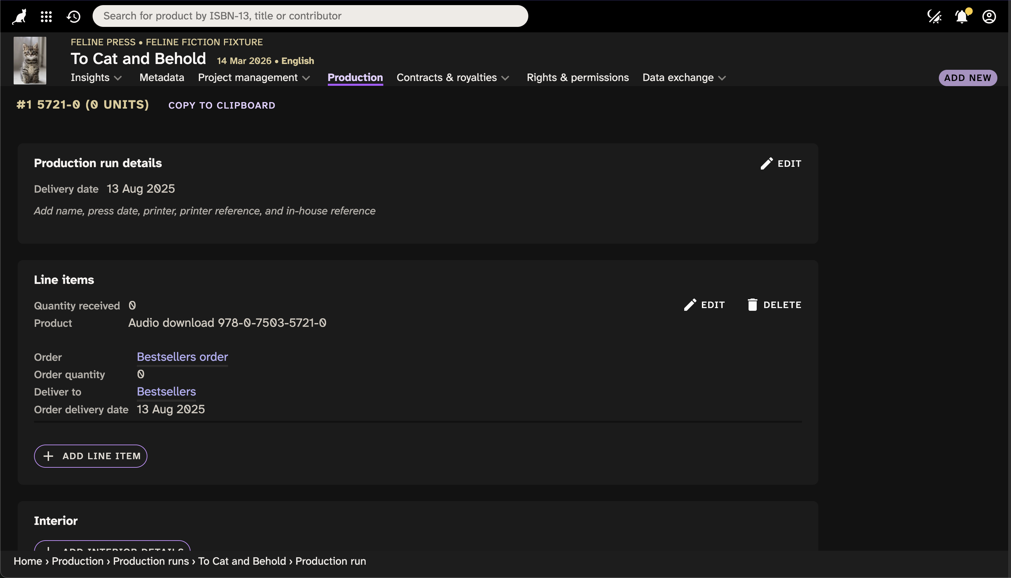Screen dimensions: 1011x578
Task: Expand the Insights dropdown
Action: 96,78
